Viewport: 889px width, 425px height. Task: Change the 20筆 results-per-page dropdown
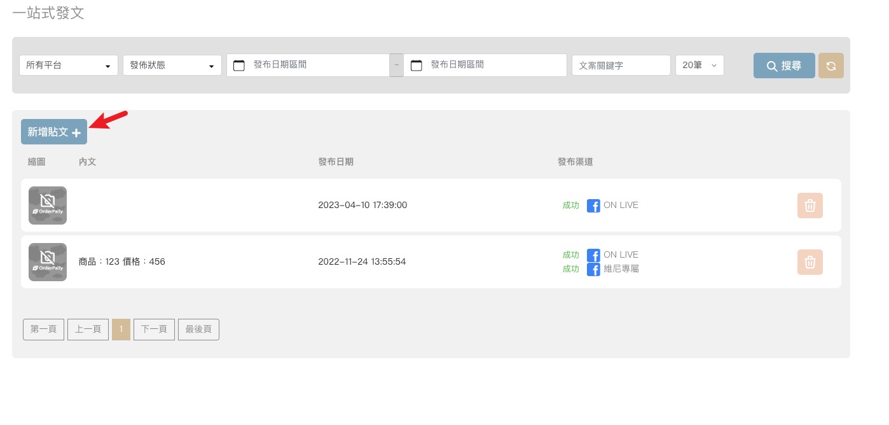[x=699, y=65]
